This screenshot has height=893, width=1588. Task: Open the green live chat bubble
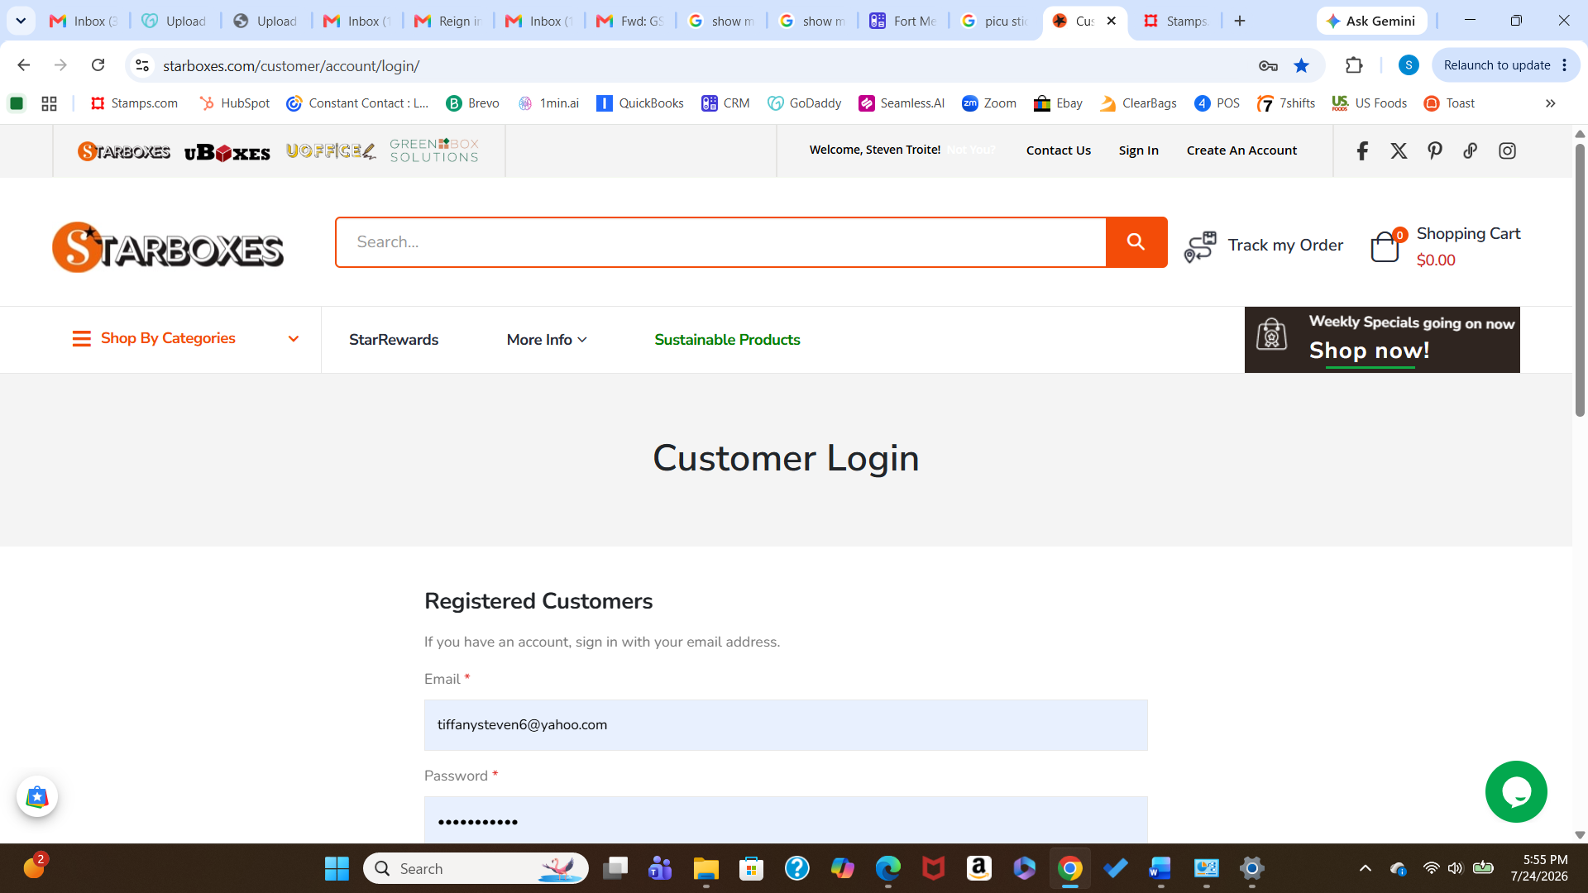[1516, 792]
